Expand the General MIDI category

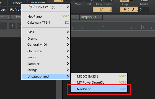tap(46, 45)
